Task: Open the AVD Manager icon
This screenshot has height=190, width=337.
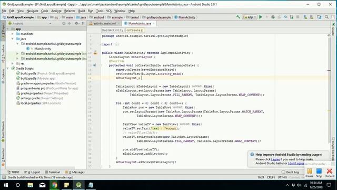Action: pos(305,17)
